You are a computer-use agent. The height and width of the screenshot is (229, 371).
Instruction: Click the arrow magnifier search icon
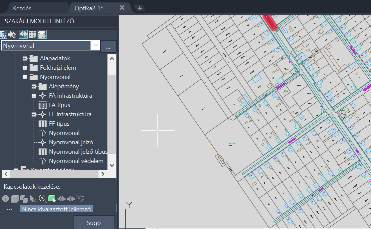12,35
